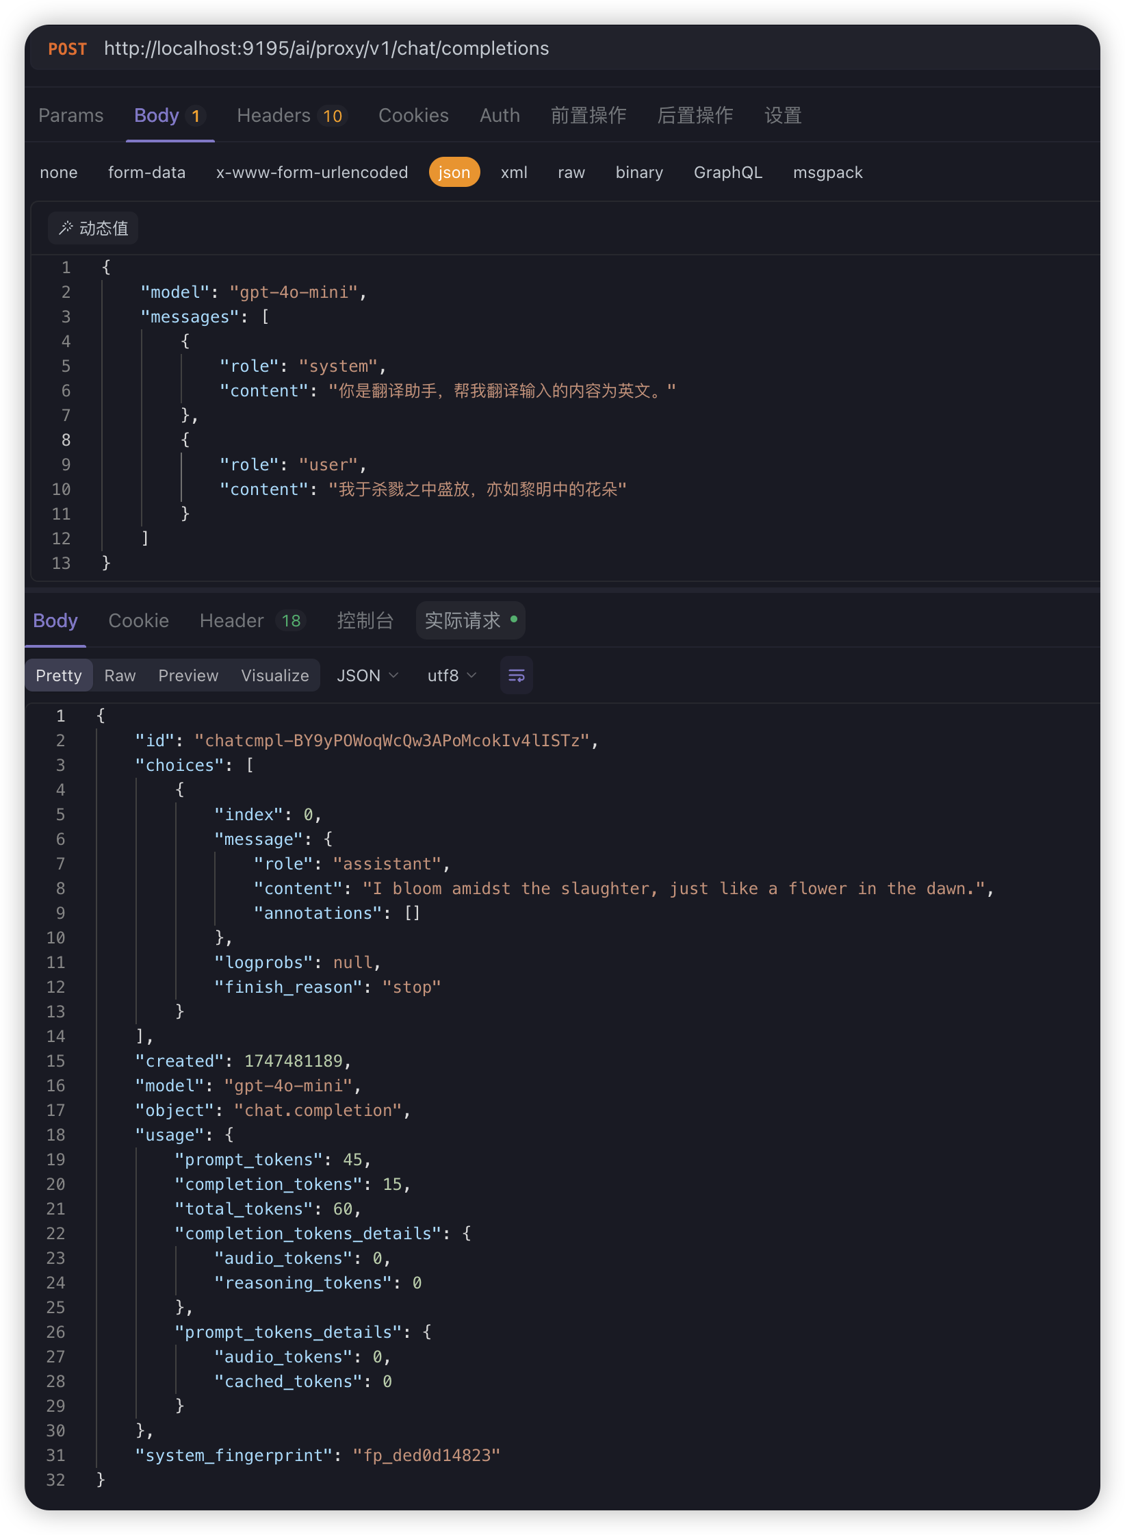
Task: Select the none body type option
Action: 59,173
